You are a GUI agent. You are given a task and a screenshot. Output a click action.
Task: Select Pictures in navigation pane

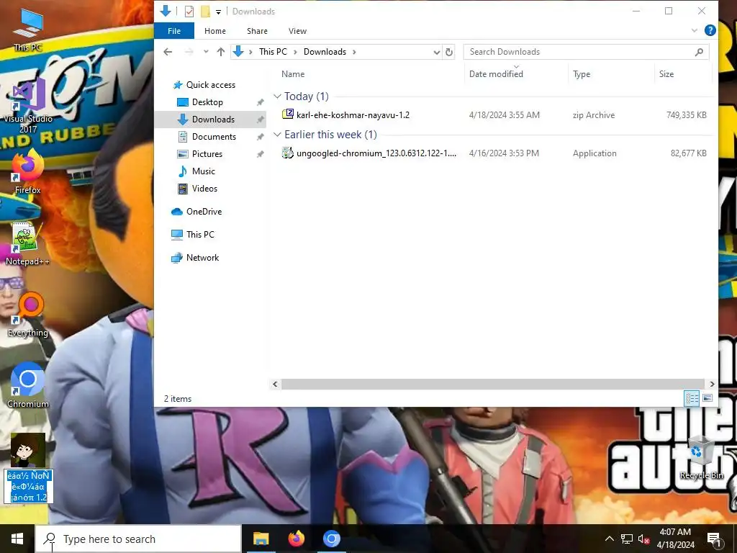[207, 154]
